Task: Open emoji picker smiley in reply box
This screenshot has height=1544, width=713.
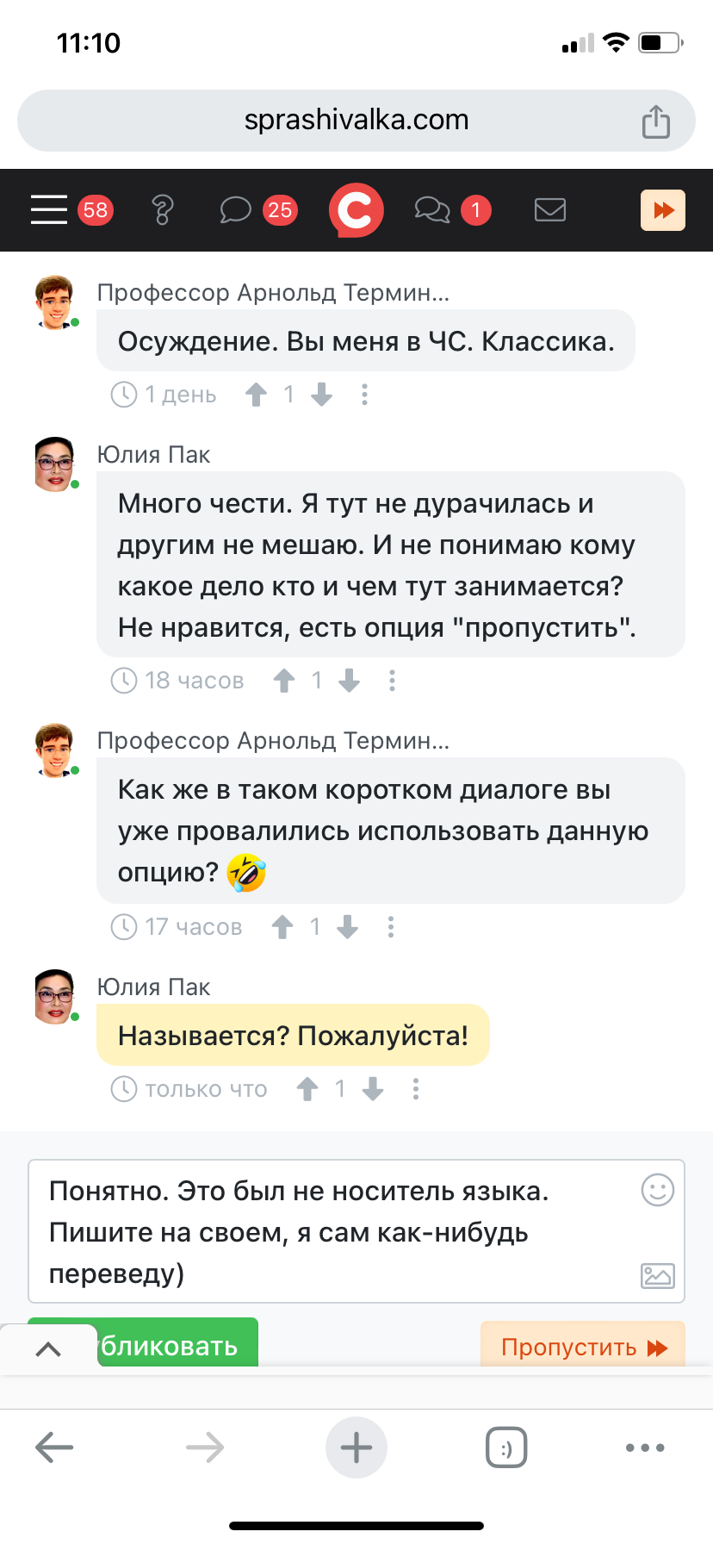Action: point(658,1190)
